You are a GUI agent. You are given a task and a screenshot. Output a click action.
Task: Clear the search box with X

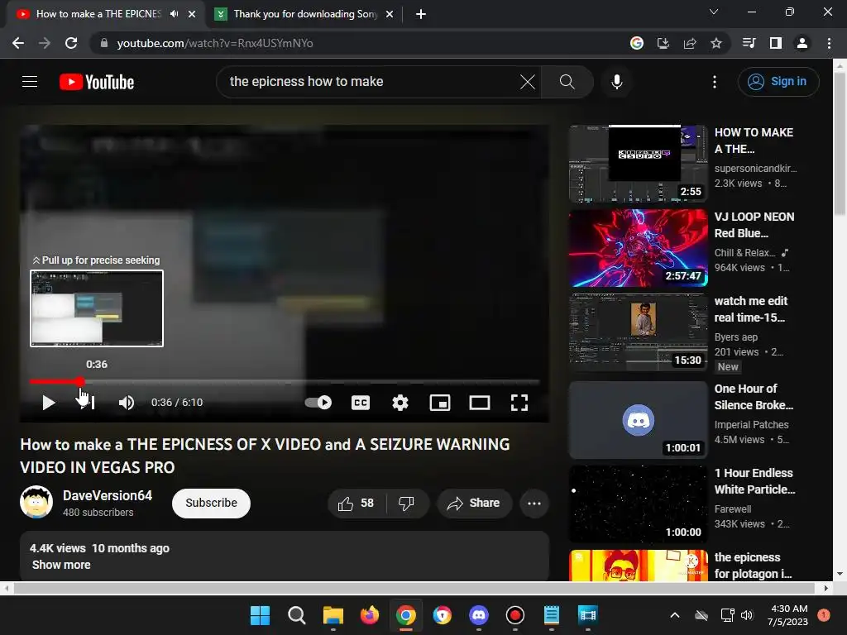(527, 82)
